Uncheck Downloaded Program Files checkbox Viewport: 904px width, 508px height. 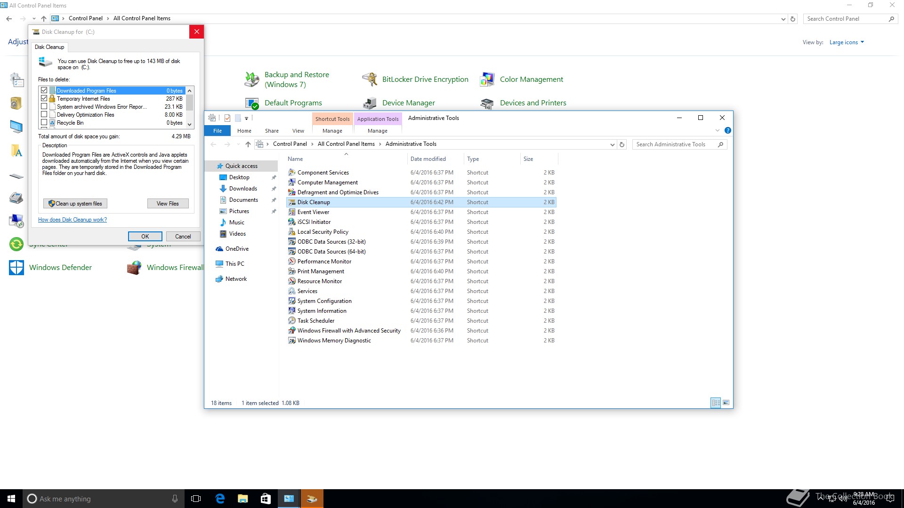(x=44, y=90)
